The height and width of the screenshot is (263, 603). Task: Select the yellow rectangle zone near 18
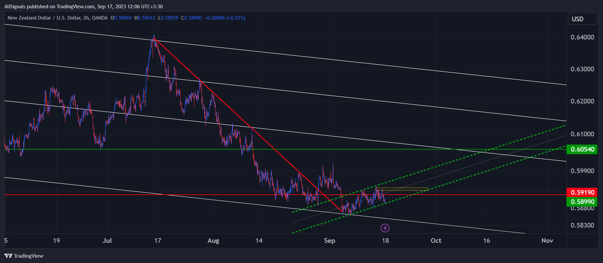[x=402, y=189]
